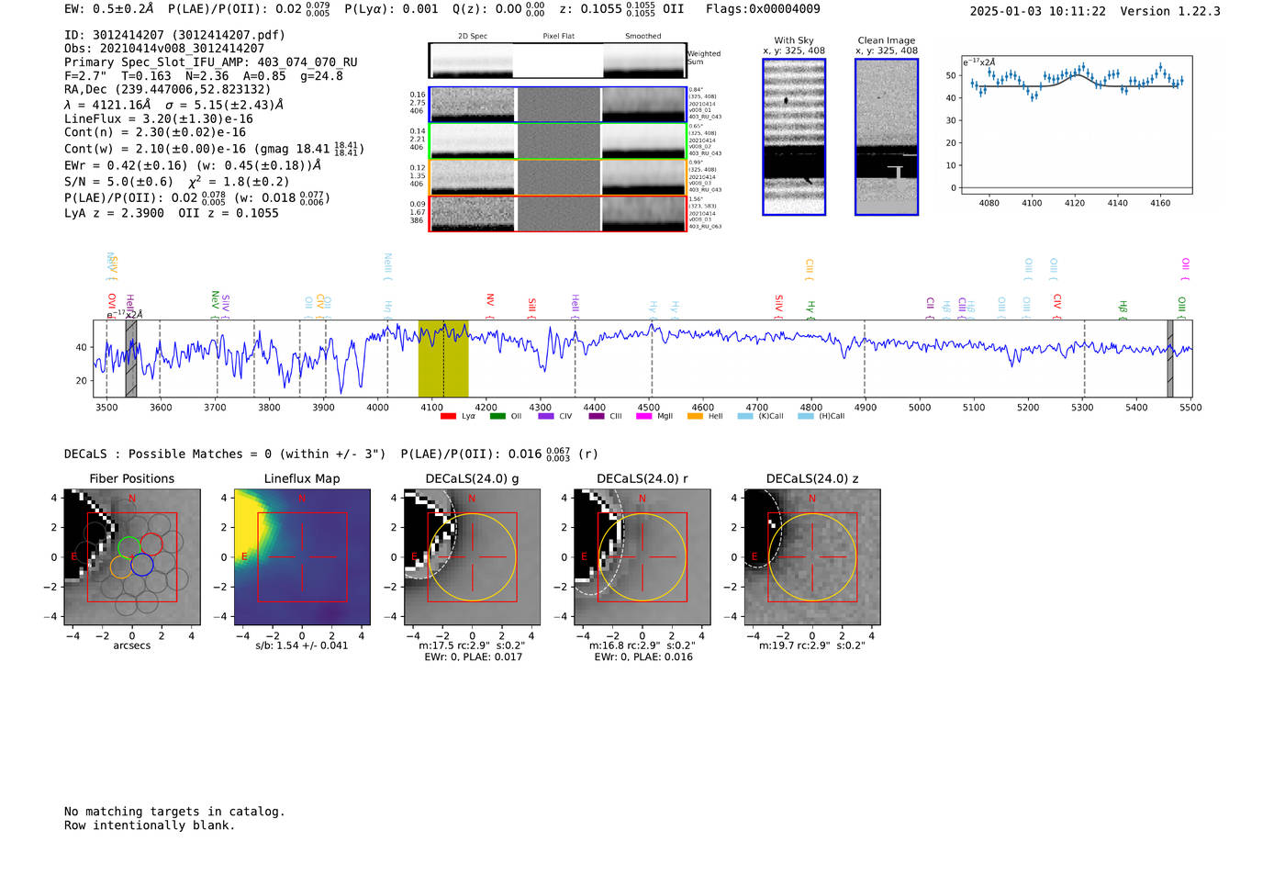Click the hatched gray band near 3550Å
1285x875 pixels.
coord(131,359)
